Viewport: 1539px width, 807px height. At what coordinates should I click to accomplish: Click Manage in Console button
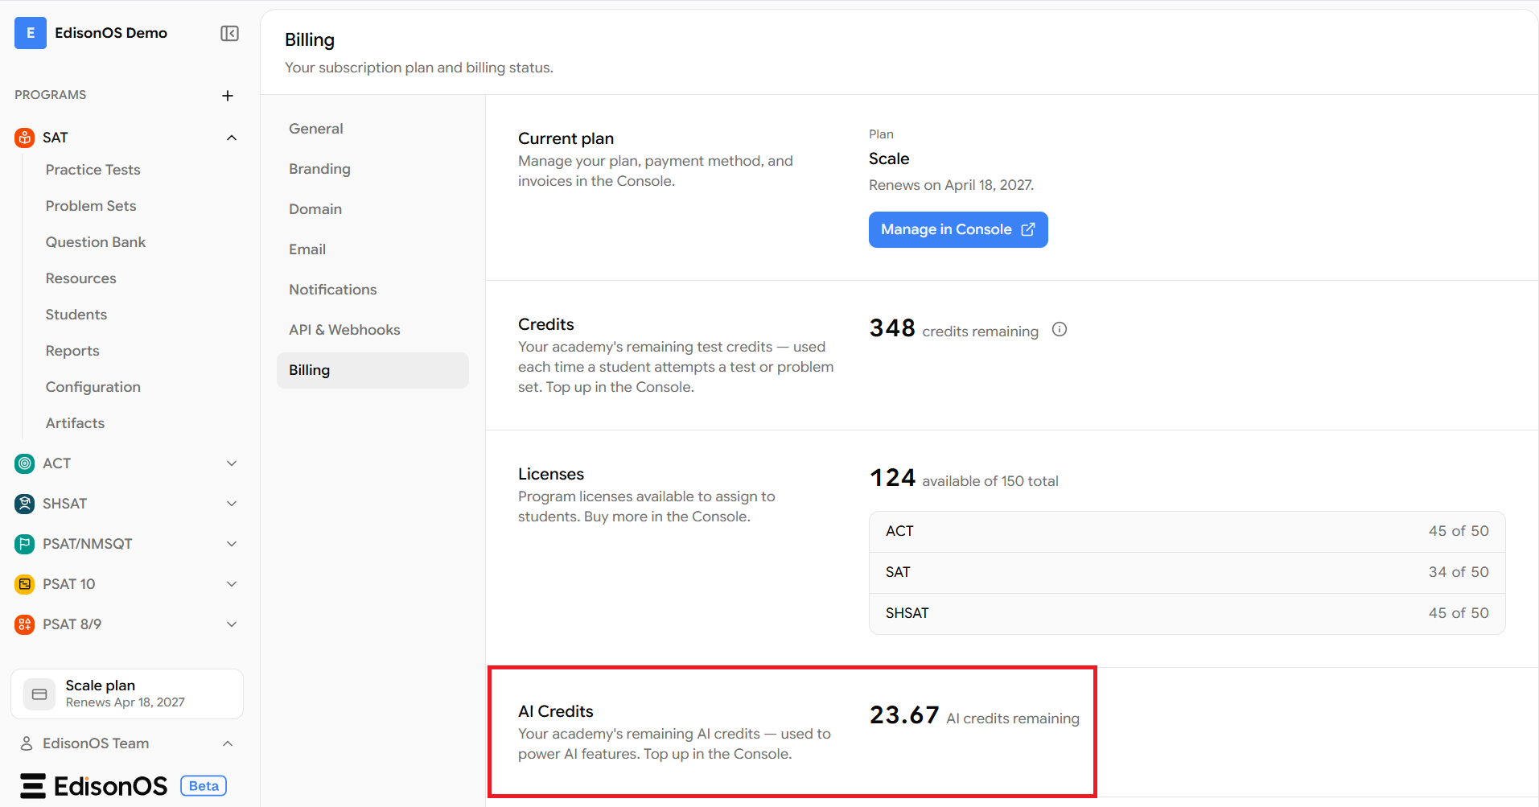coord(958,229)
